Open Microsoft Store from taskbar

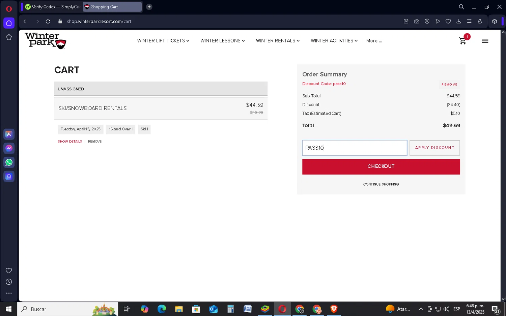[x=196, y=309]
